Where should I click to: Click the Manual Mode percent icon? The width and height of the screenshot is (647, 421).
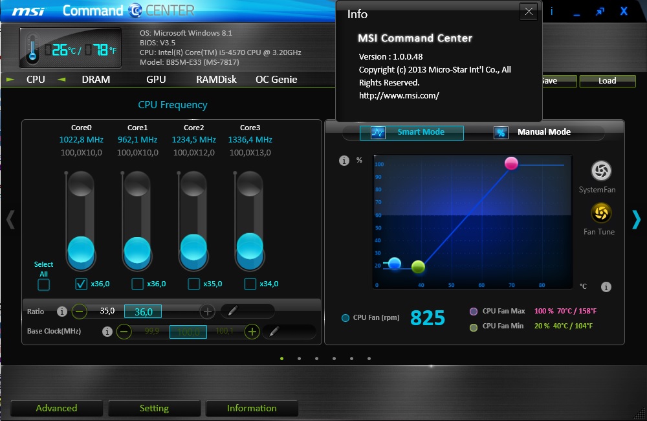[501, 133]
